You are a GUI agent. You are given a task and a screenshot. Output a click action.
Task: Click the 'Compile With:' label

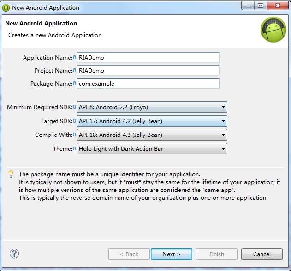(53, 135)
